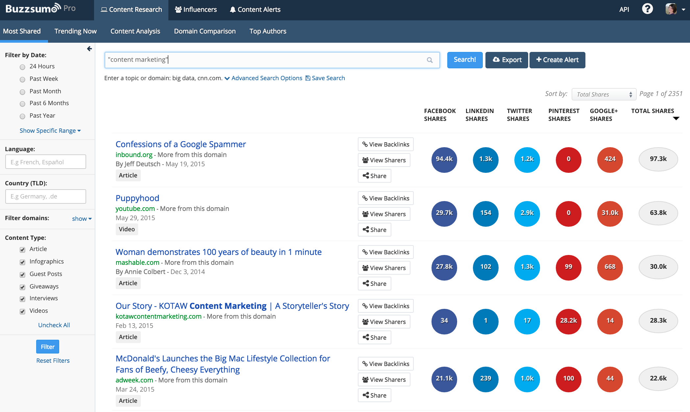Viewport: 690px width, 412px height.
Task: Click the Total Shares sort arrow indicator
Action: point(676,119)
